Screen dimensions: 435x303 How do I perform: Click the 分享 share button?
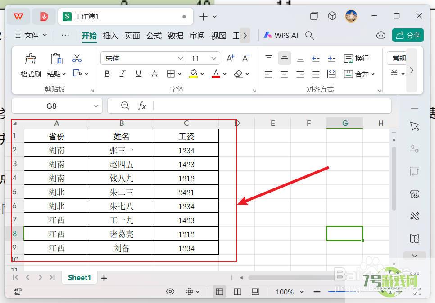click(408, 35)
